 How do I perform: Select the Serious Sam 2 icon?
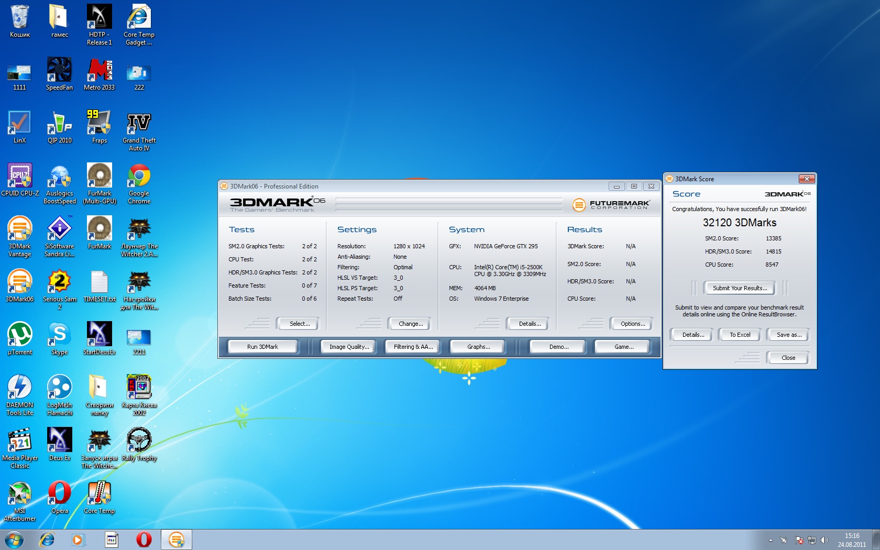tap(59, 289)
